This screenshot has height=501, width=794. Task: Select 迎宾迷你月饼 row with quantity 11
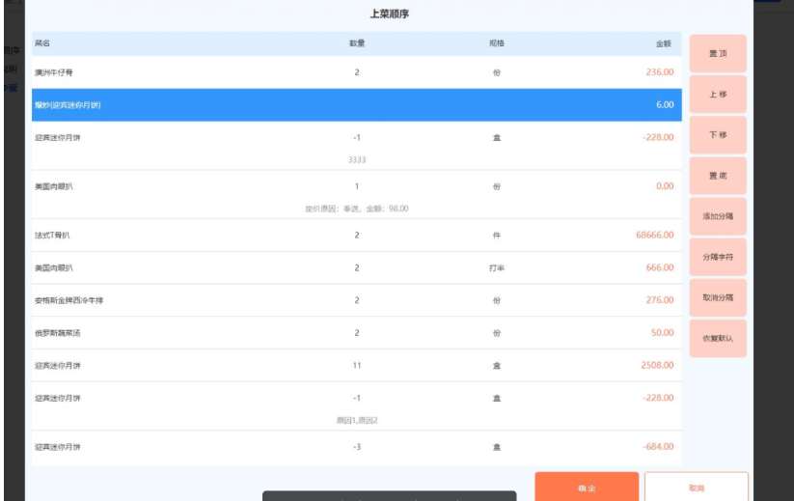click(356, 366)
